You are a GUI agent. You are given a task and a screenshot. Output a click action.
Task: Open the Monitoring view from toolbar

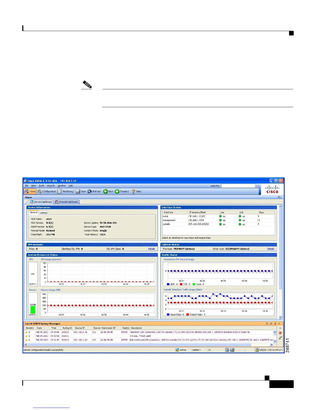pos(66,192)
